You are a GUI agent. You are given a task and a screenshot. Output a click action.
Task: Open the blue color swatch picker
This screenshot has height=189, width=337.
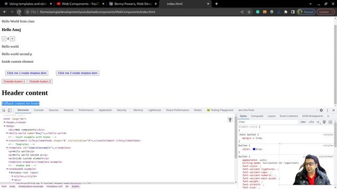[254, 149]
